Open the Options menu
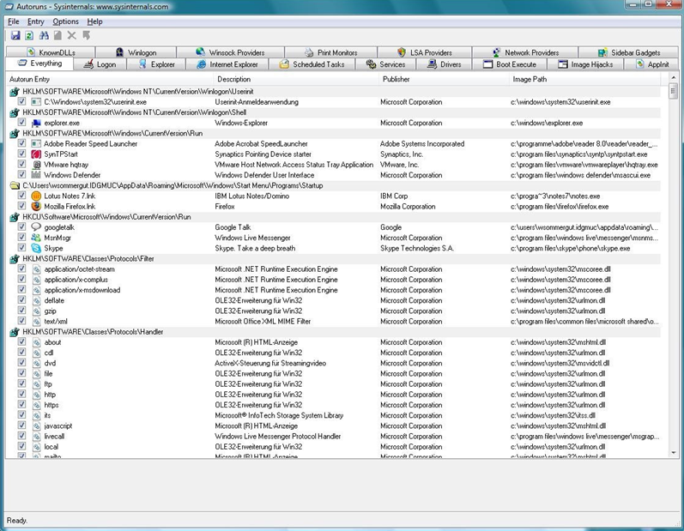This screenshot has width=684, height=531. coord(65,21)
